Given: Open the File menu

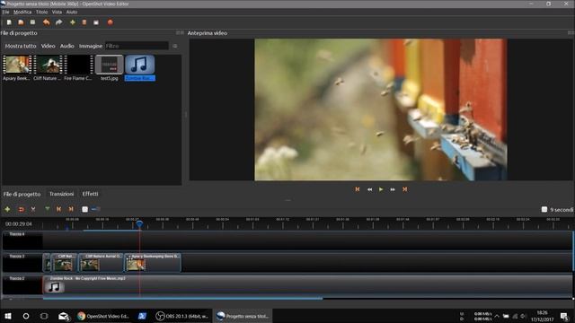Looking at the screenshot, I should pyautogui.click(x=5, y=12).
